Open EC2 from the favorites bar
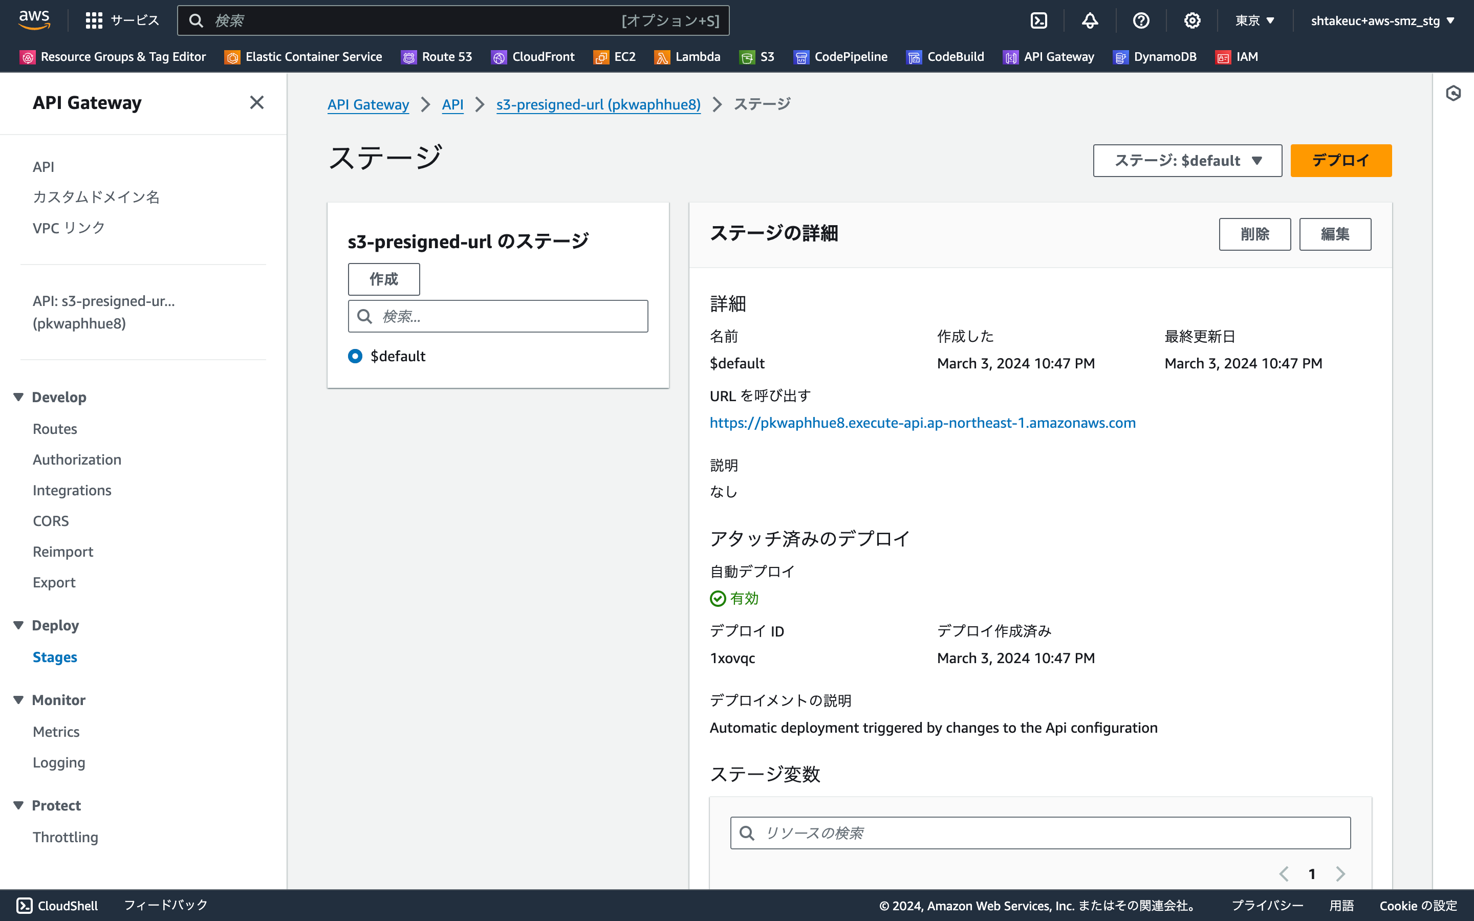This screenshot has height=921, width=1474. tap(615, 57)
